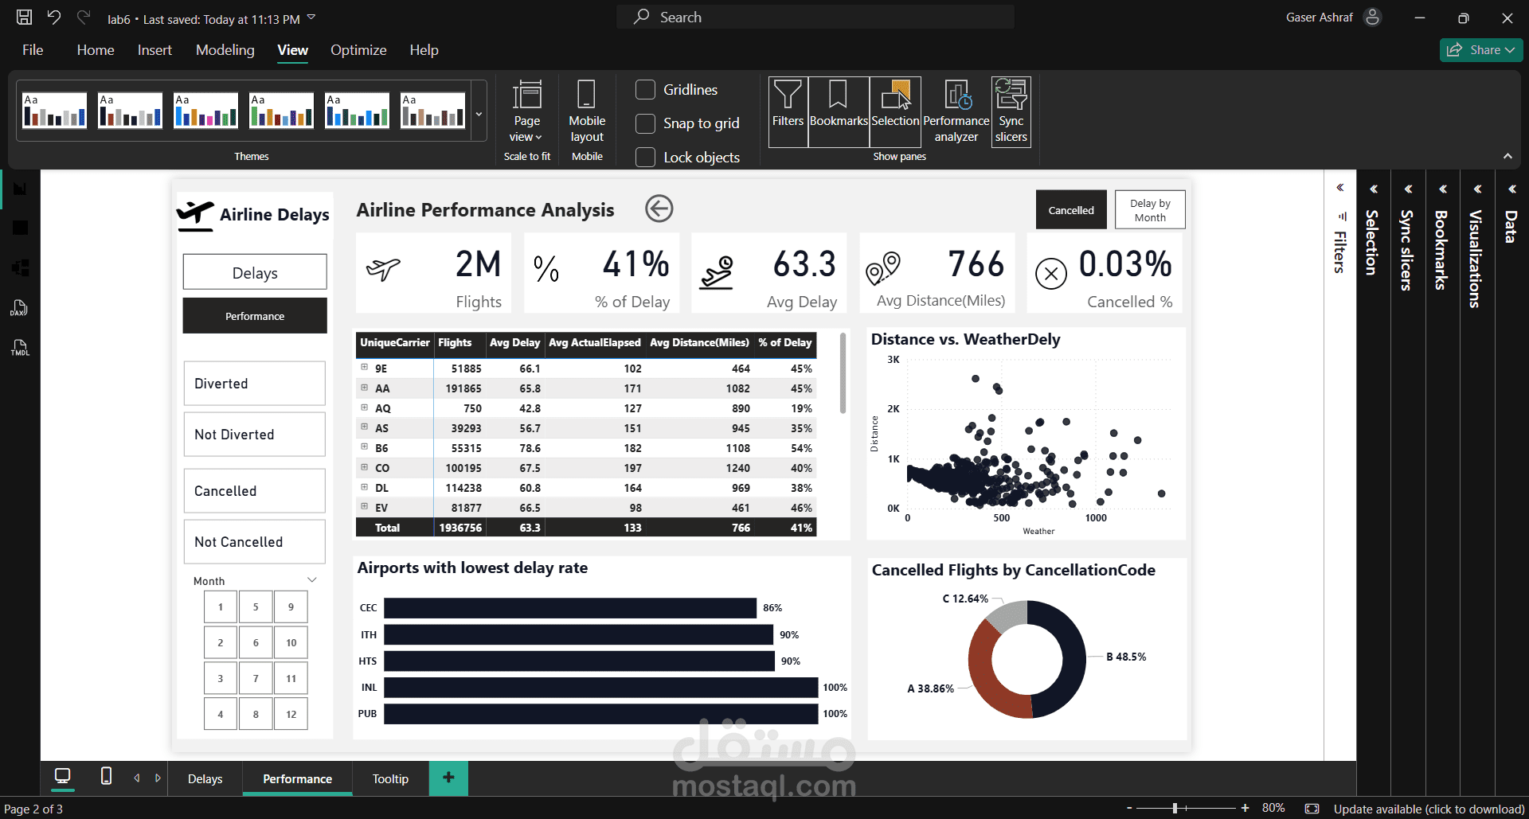Open the file title dropdown arrow
Viewport: 1529px width, 819px height.
point(311,18)
